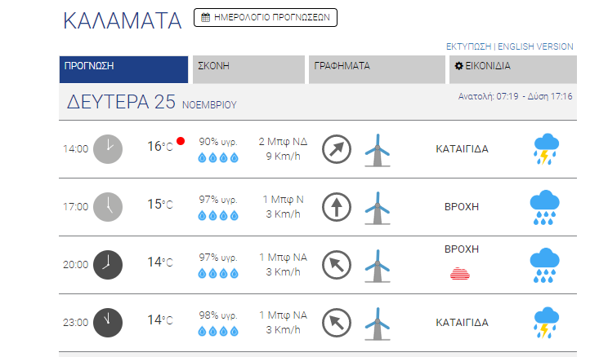This screenshot has height=357, width=599.
Task: Click the wind turbine icon in 20:00 row
Action: point(378,266)
